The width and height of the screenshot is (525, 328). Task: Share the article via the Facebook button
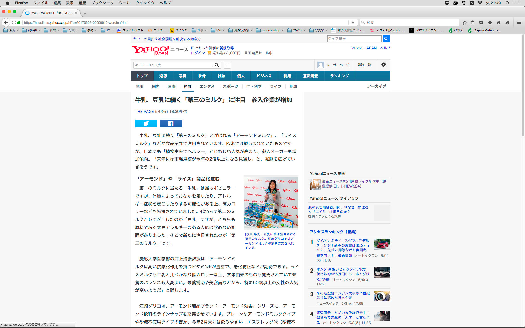click(171, 124)
